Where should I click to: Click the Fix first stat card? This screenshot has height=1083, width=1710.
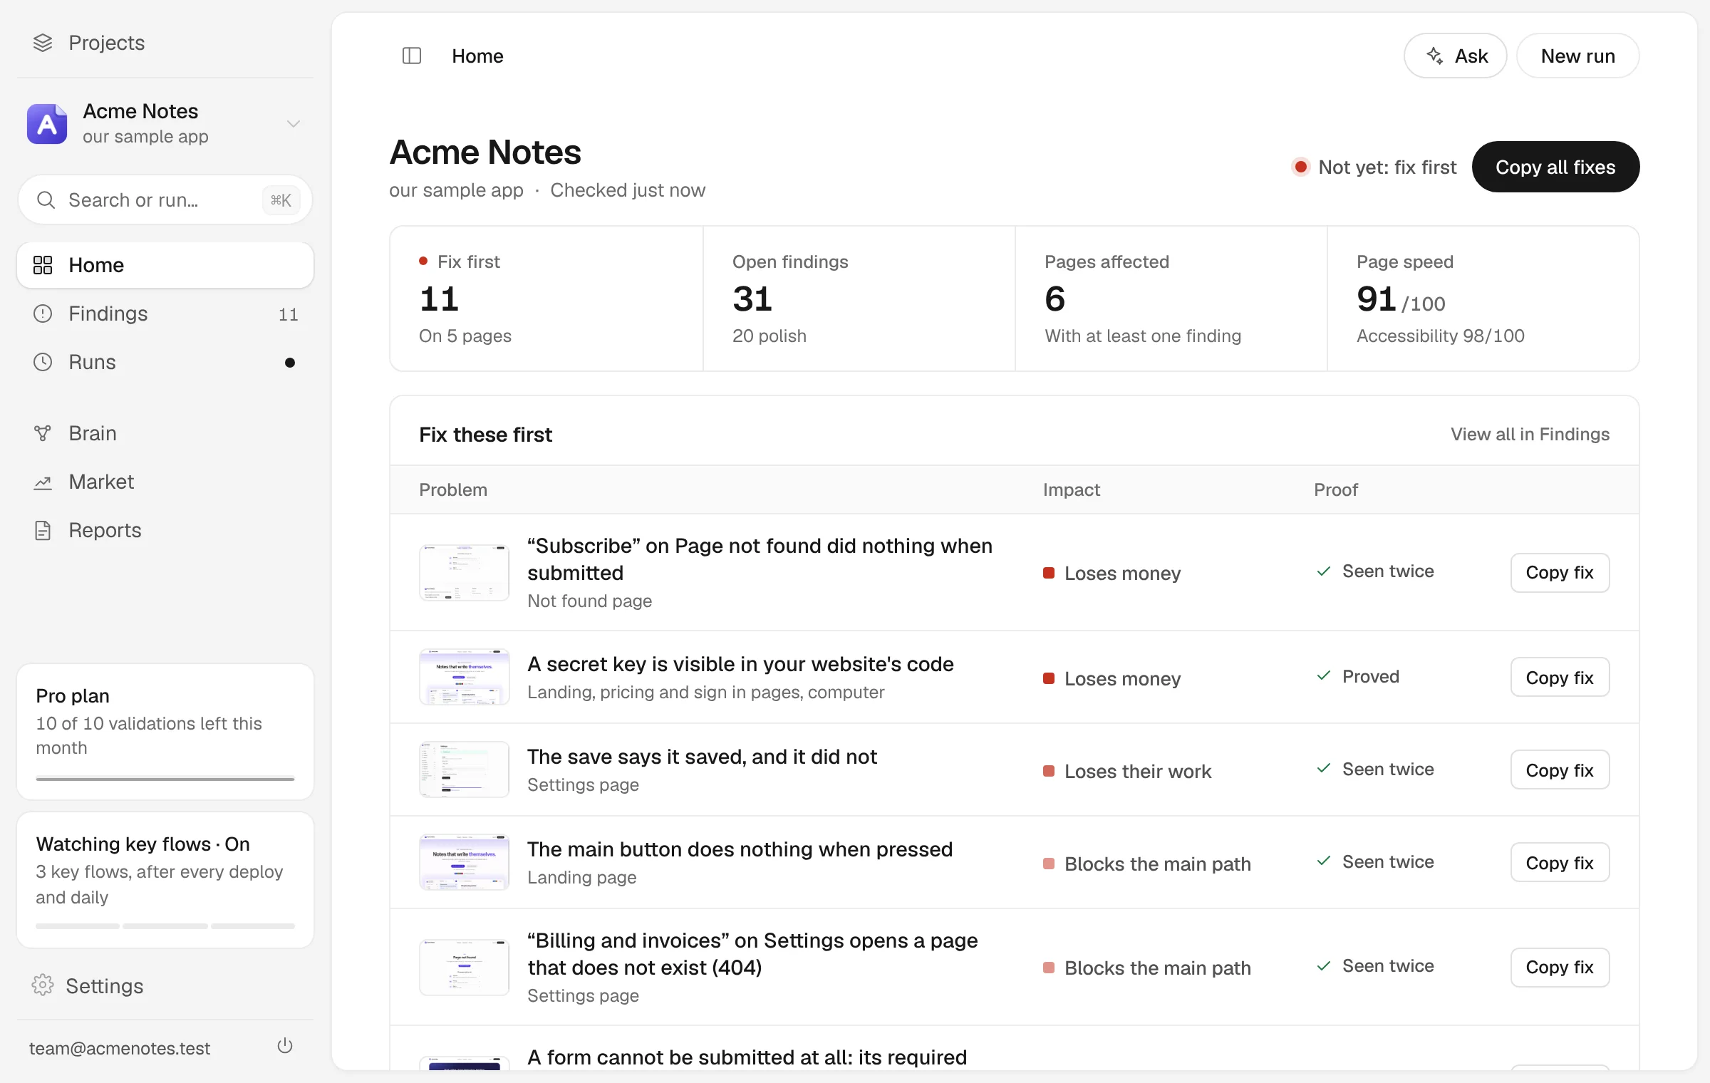pyautogui.click(x=546, y=299)
